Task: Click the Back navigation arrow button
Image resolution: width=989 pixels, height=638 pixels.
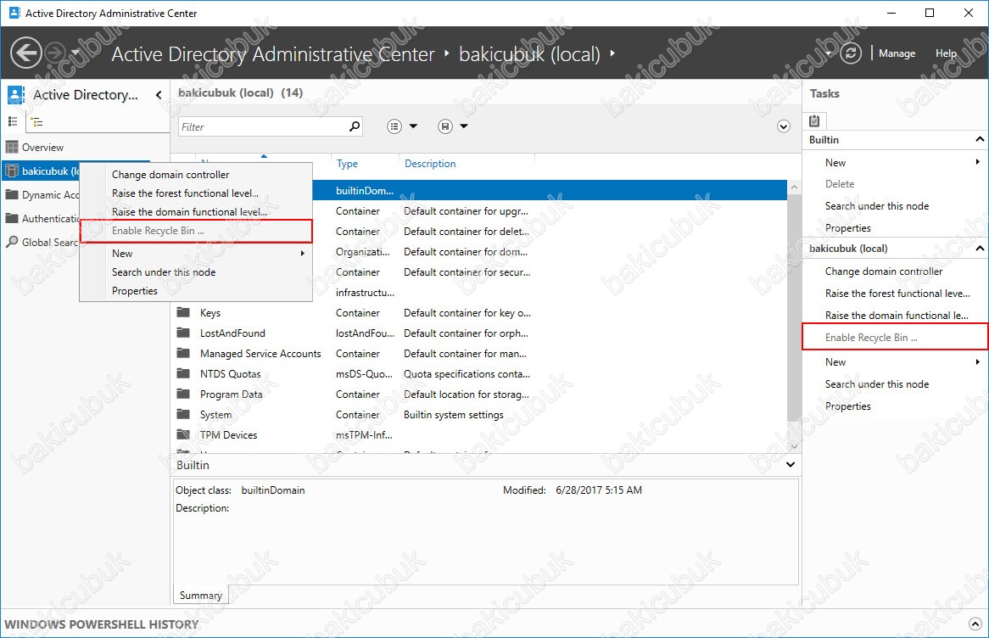Action: tap(25, 53)
